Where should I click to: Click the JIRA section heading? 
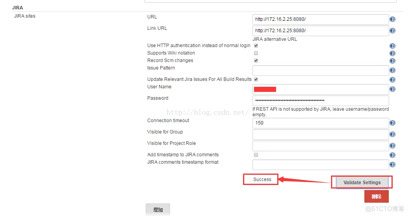point(17,8)
